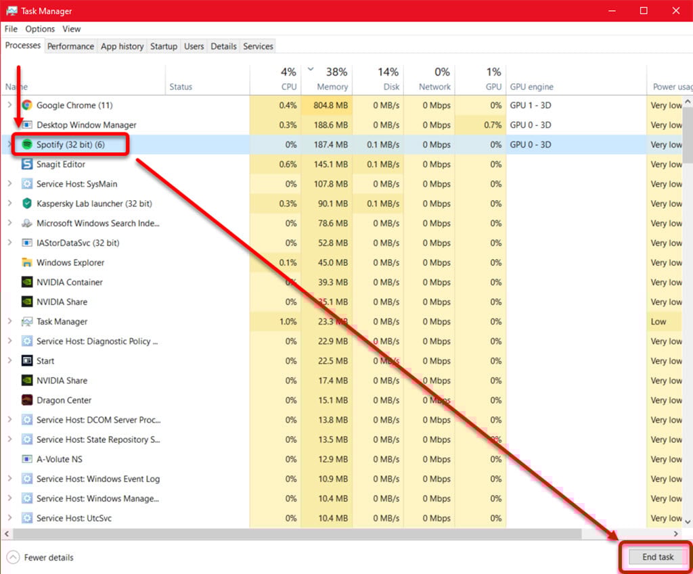Image resolution: width=693 pixels, height=574 pixels.
Task: Switch to the Users tab
Action: (x=194, y=47)
